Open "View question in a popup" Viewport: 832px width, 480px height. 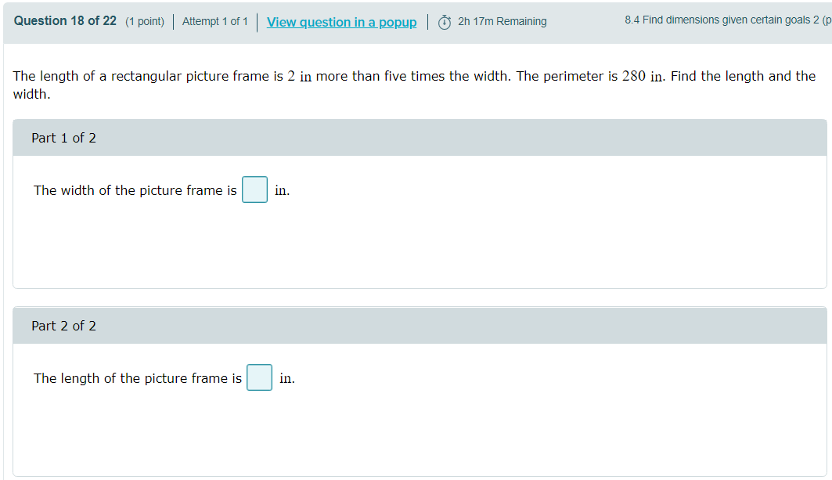pyautogui.click(x=341, y=22)
